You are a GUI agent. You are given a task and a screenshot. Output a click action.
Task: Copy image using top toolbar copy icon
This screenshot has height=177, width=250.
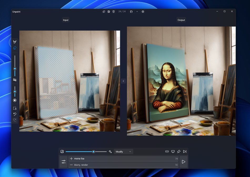[x=104, y=12]
